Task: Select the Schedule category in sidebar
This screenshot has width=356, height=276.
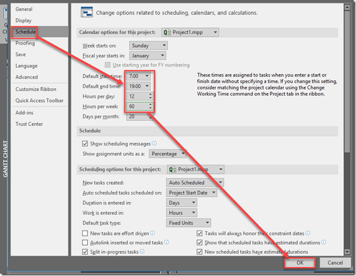Action: pyautogui.click(x=25, y=32)
